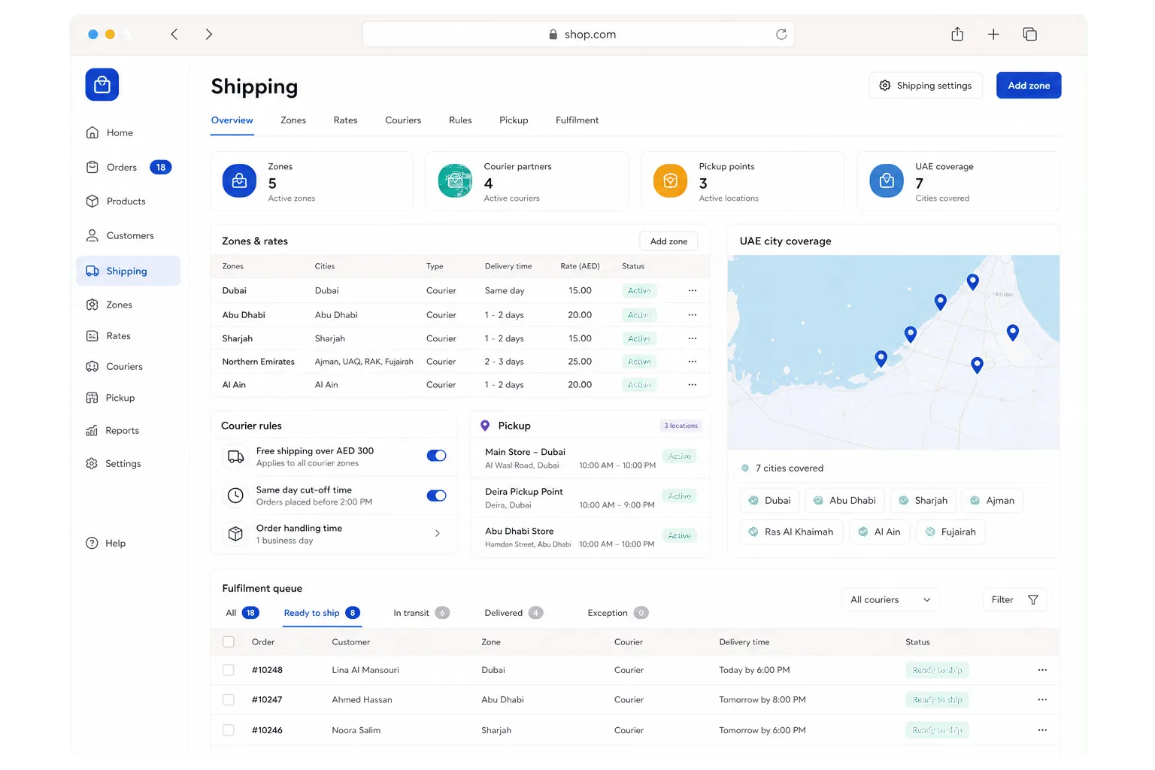Open the Fulfilment tab
Screen dimensions: 1155x770
[x=577, y=120]
